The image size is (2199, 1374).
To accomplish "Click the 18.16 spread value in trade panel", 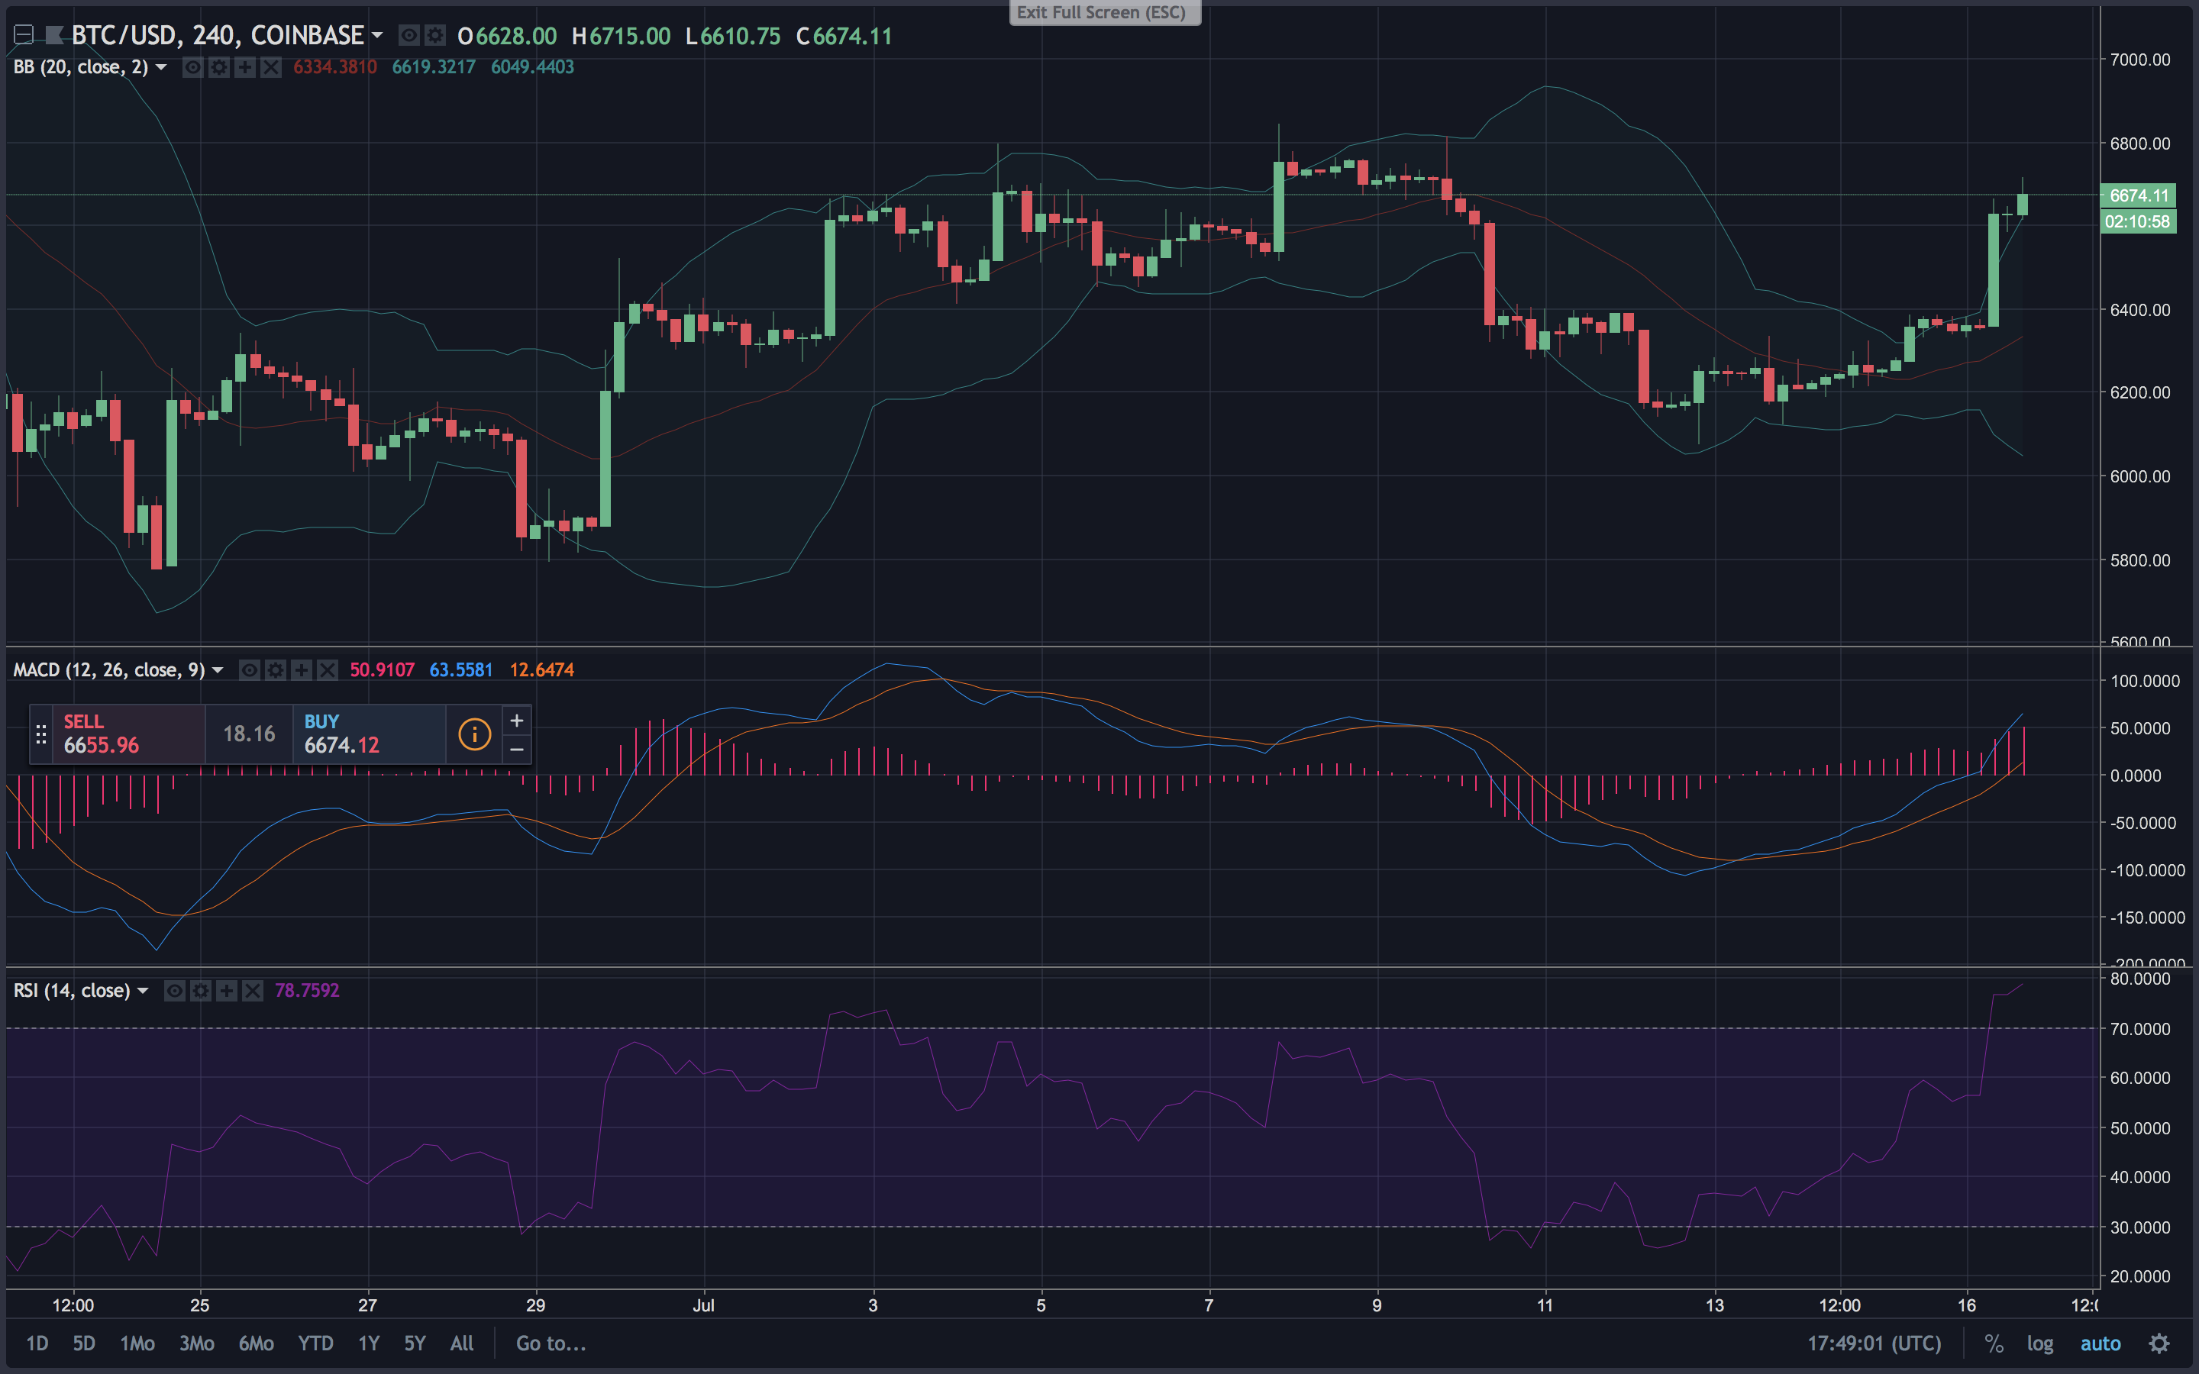I will (x=249, y=734).
